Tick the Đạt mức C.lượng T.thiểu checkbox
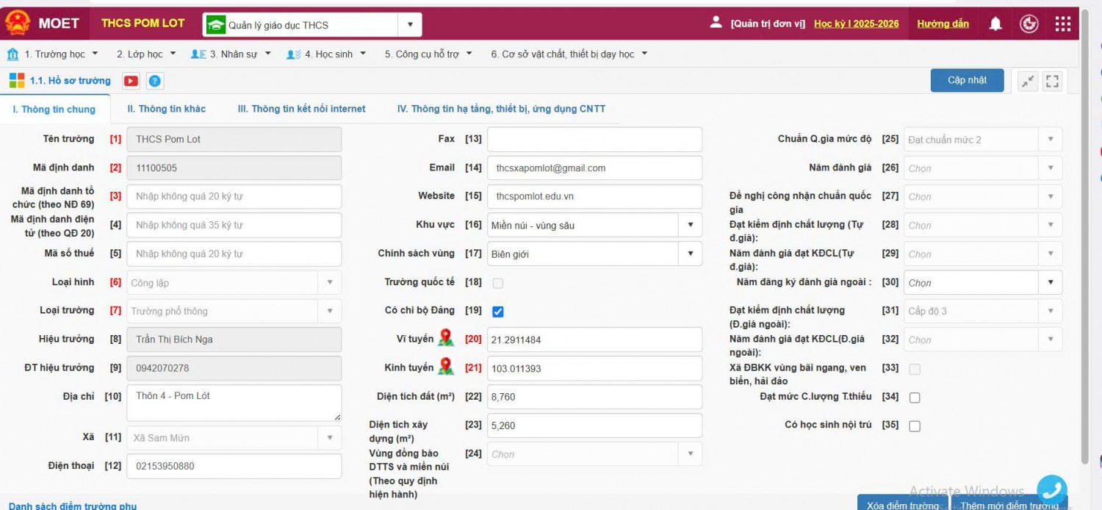The height and width of the screenshot is (510, 1102). 915,398
